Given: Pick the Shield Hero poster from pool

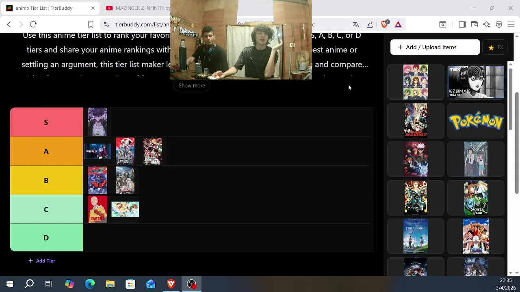Looking at the screenshot, I should point(476,198).
